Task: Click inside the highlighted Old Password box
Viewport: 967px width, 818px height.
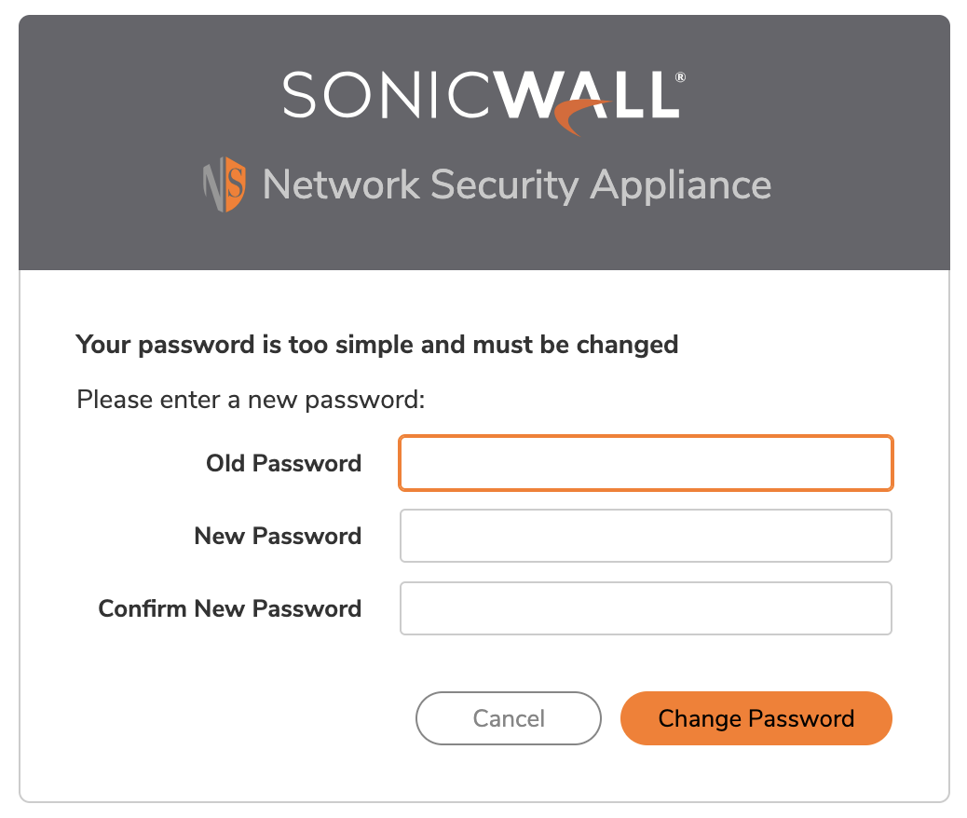Action: [646, 463]
